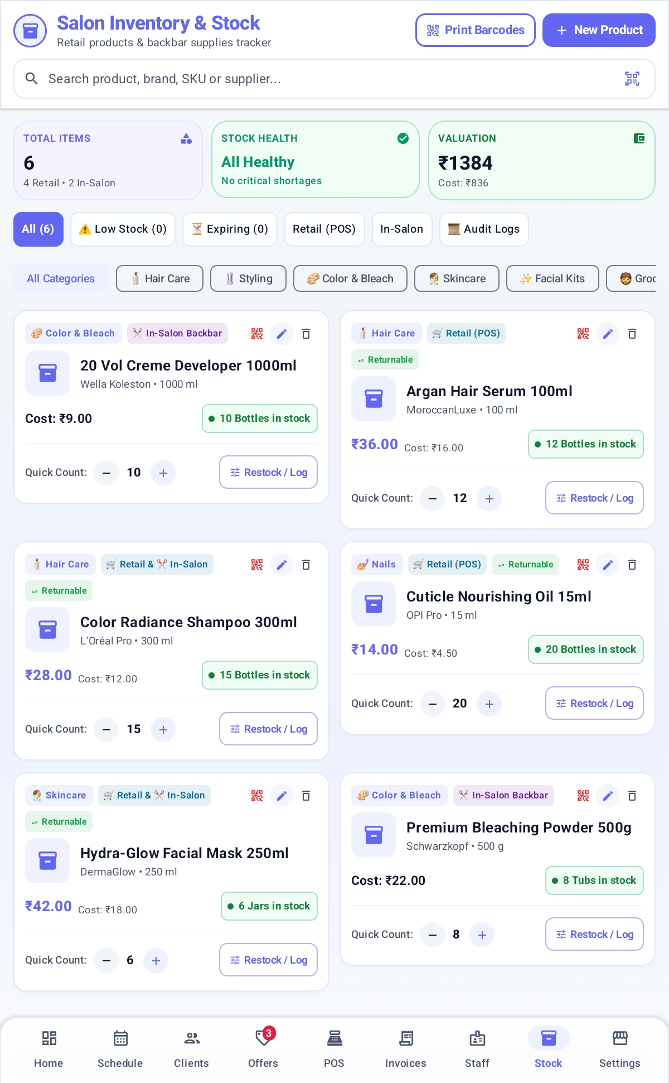Select the Stock navigation item
Viewport: 669px width, 1083px height.
(x=549, y=1049)
